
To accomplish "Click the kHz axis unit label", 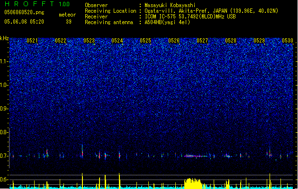I will point(4,38).
